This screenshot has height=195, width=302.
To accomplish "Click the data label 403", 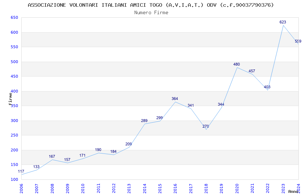I will [x=267, y=87].
